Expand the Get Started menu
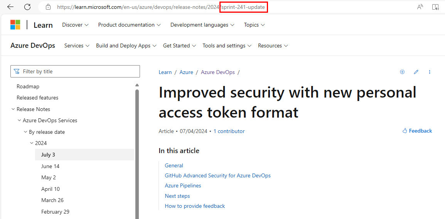445x219 pixels. 179,45
